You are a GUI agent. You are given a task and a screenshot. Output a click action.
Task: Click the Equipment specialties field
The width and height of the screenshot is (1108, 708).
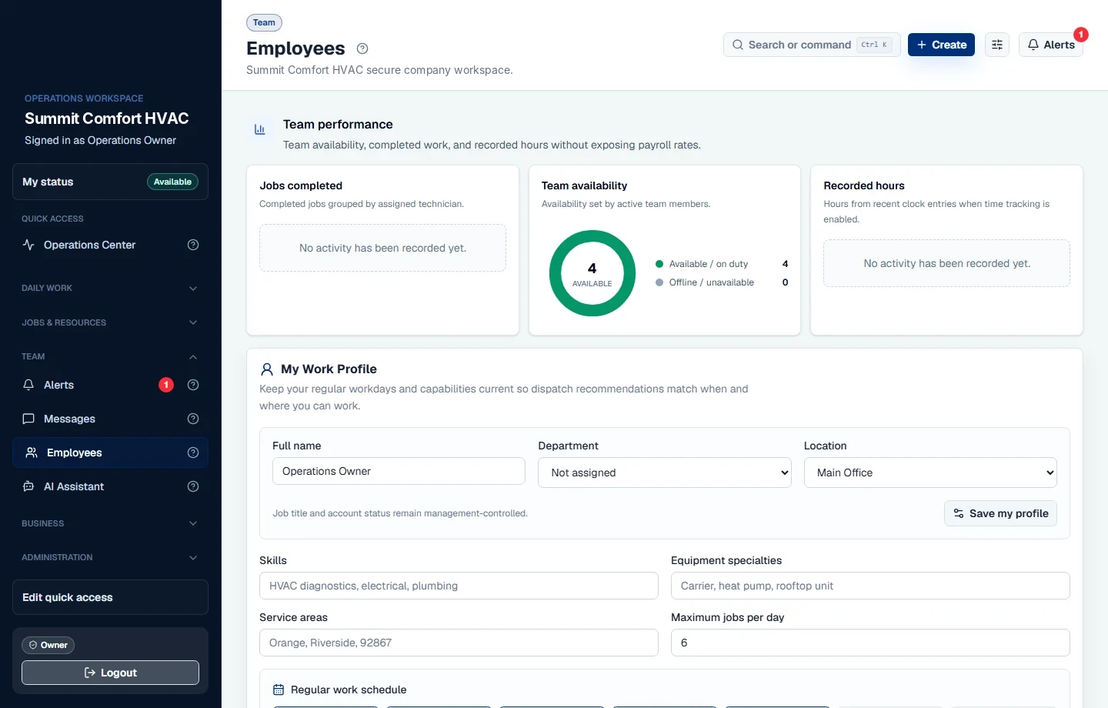[870, 586]
